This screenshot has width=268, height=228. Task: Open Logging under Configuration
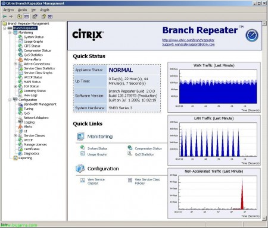pos(29,122)
